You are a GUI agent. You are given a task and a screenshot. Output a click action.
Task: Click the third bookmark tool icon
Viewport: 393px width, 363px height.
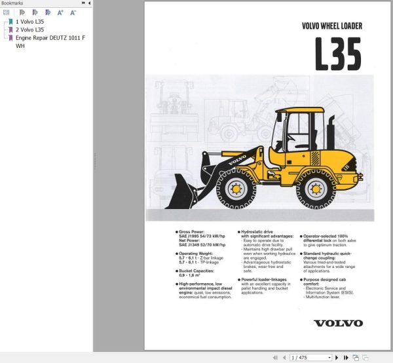pos(48,12)
